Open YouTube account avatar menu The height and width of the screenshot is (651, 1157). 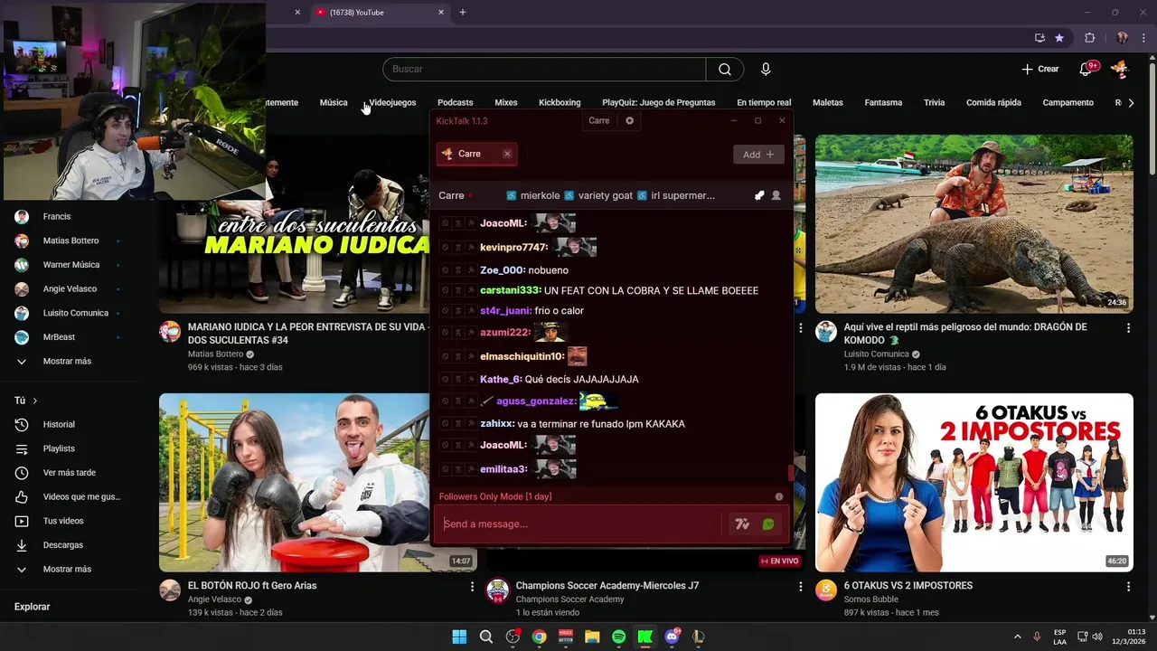(1119, 70)
